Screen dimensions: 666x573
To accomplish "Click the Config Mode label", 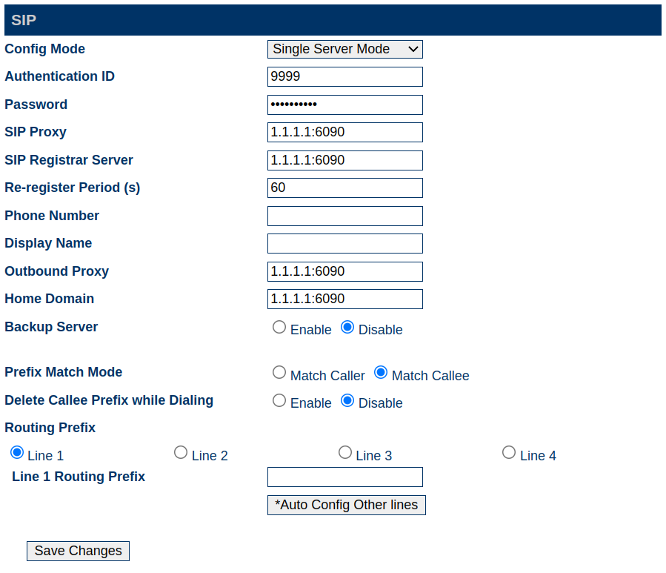I will tap(44, 49).
